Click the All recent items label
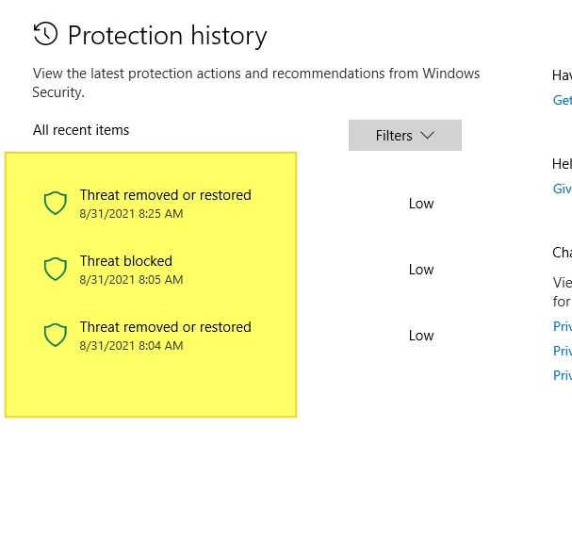 [x=81, y=130]
